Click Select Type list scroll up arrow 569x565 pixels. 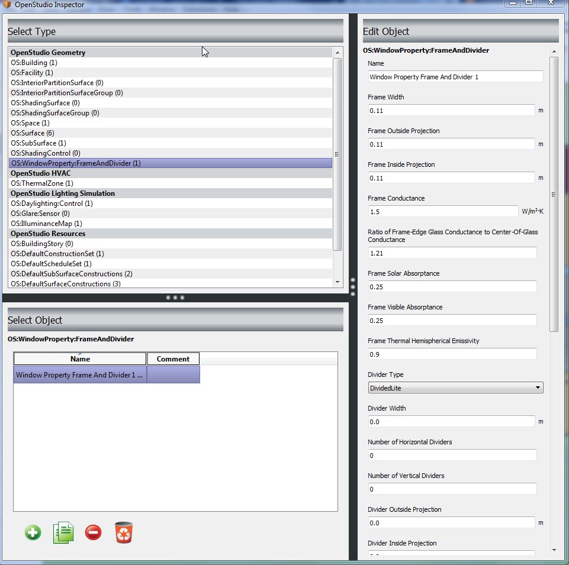pyautogui.click(x=337, y=53)
